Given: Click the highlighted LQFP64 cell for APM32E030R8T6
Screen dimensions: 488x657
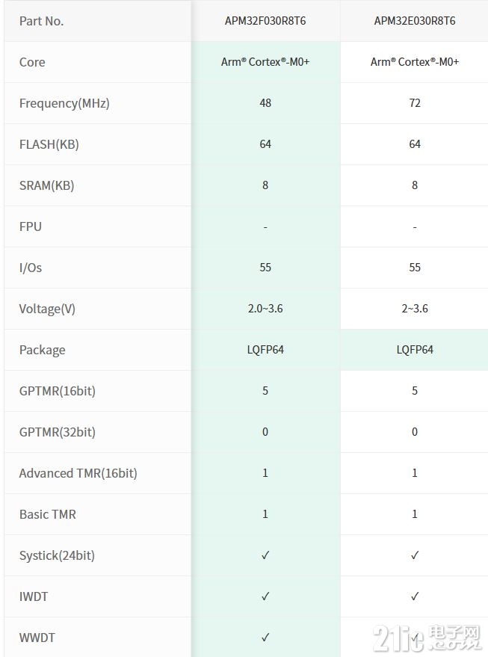Looking at the screenshot, I should [415, 350].
